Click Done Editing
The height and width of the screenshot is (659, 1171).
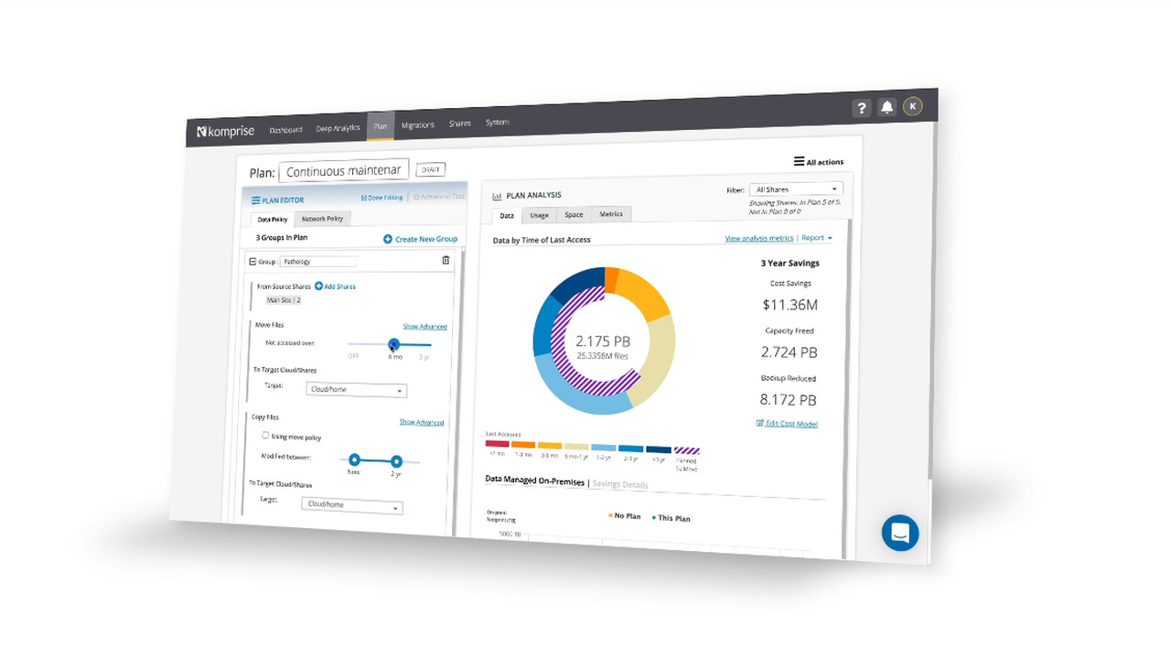(x=382, y=198)
